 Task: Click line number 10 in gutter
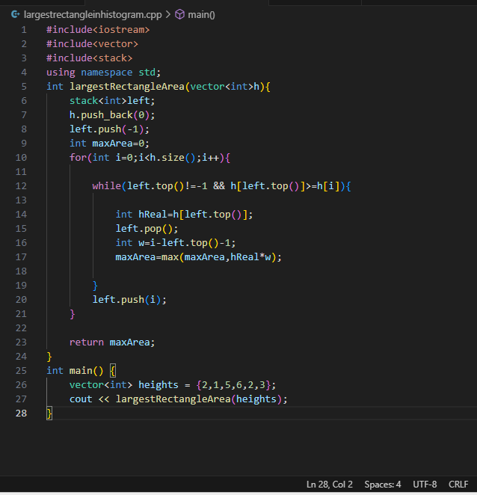[21, 158]
